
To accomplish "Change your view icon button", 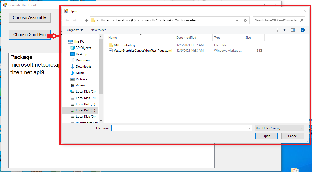I will (x=279, y=30).
